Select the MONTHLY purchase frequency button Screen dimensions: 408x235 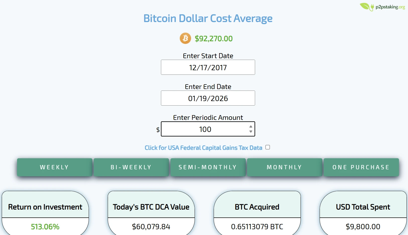click(x=284, y=167)
